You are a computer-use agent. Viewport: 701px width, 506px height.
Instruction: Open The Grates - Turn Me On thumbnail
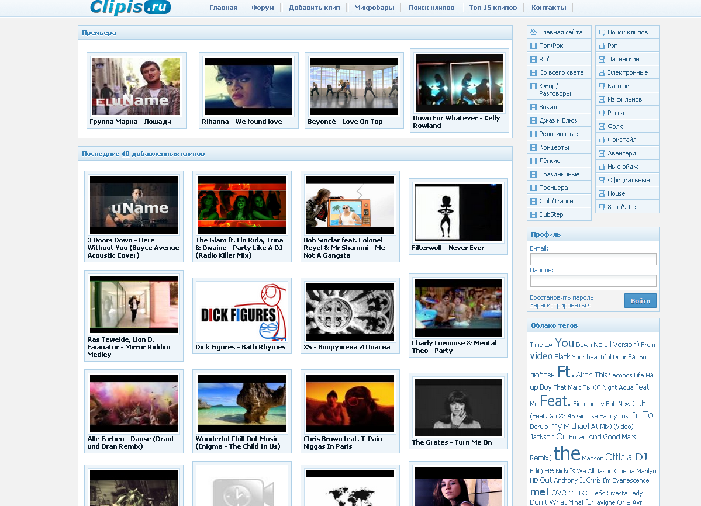pos(458,407)
